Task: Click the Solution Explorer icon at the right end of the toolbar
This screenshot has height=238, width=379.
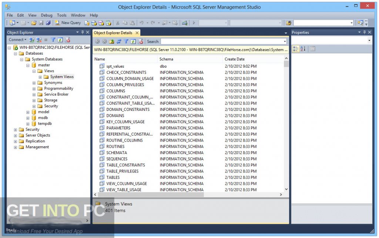Action: click(x=360, y=23)
